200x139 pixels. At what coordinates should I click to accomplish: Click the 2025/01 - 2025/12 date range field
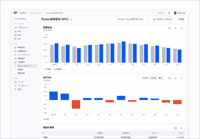point(164,19)
